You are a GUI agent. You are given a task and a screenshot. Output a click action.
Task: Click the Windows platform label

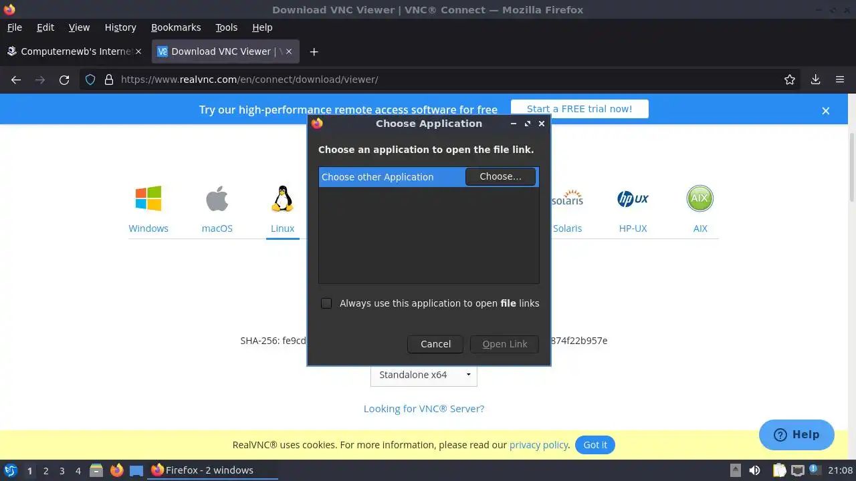tap(148, 228)
